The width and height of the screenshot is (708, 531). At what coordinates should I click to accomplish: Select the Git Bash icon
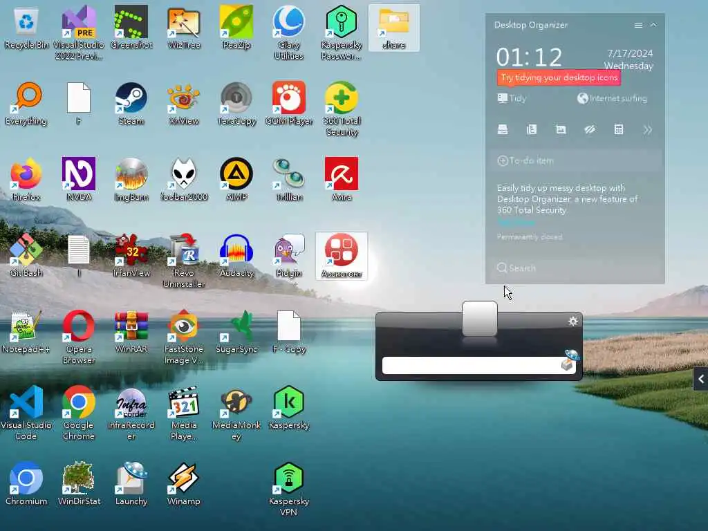[x=26, y=256]
